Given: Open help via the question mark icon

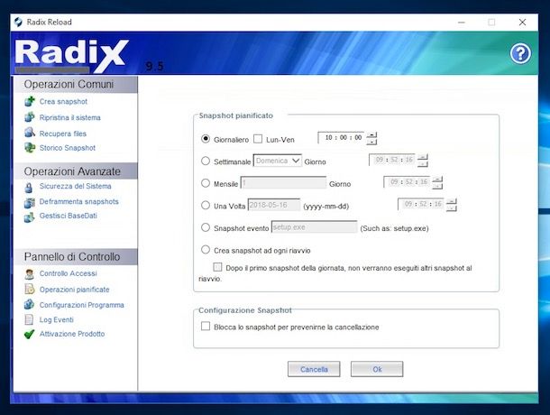Looking at the screenshot, I should [x=520, y=53].
